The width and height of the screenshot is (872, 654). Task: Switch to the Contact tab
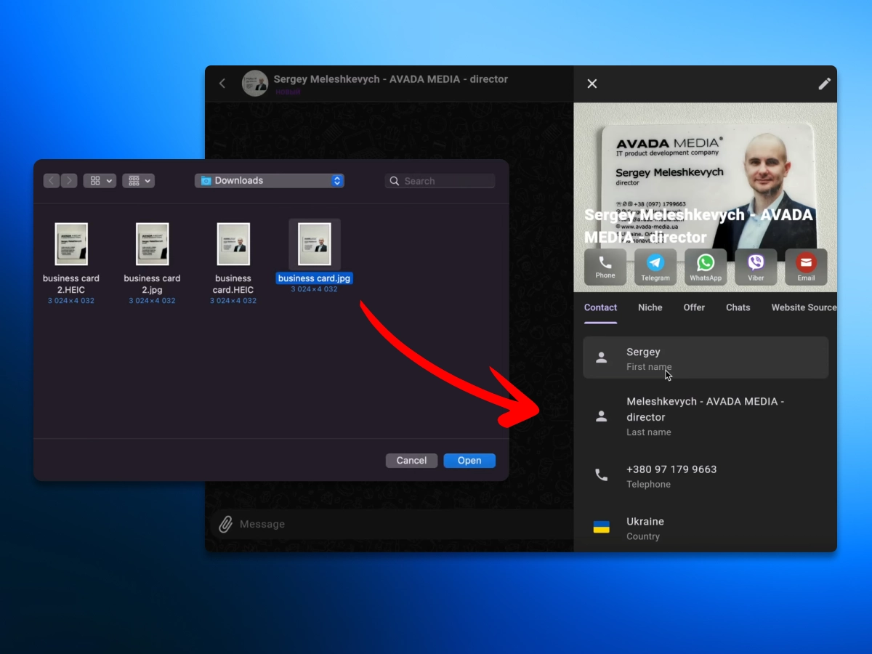pos(600,308)
